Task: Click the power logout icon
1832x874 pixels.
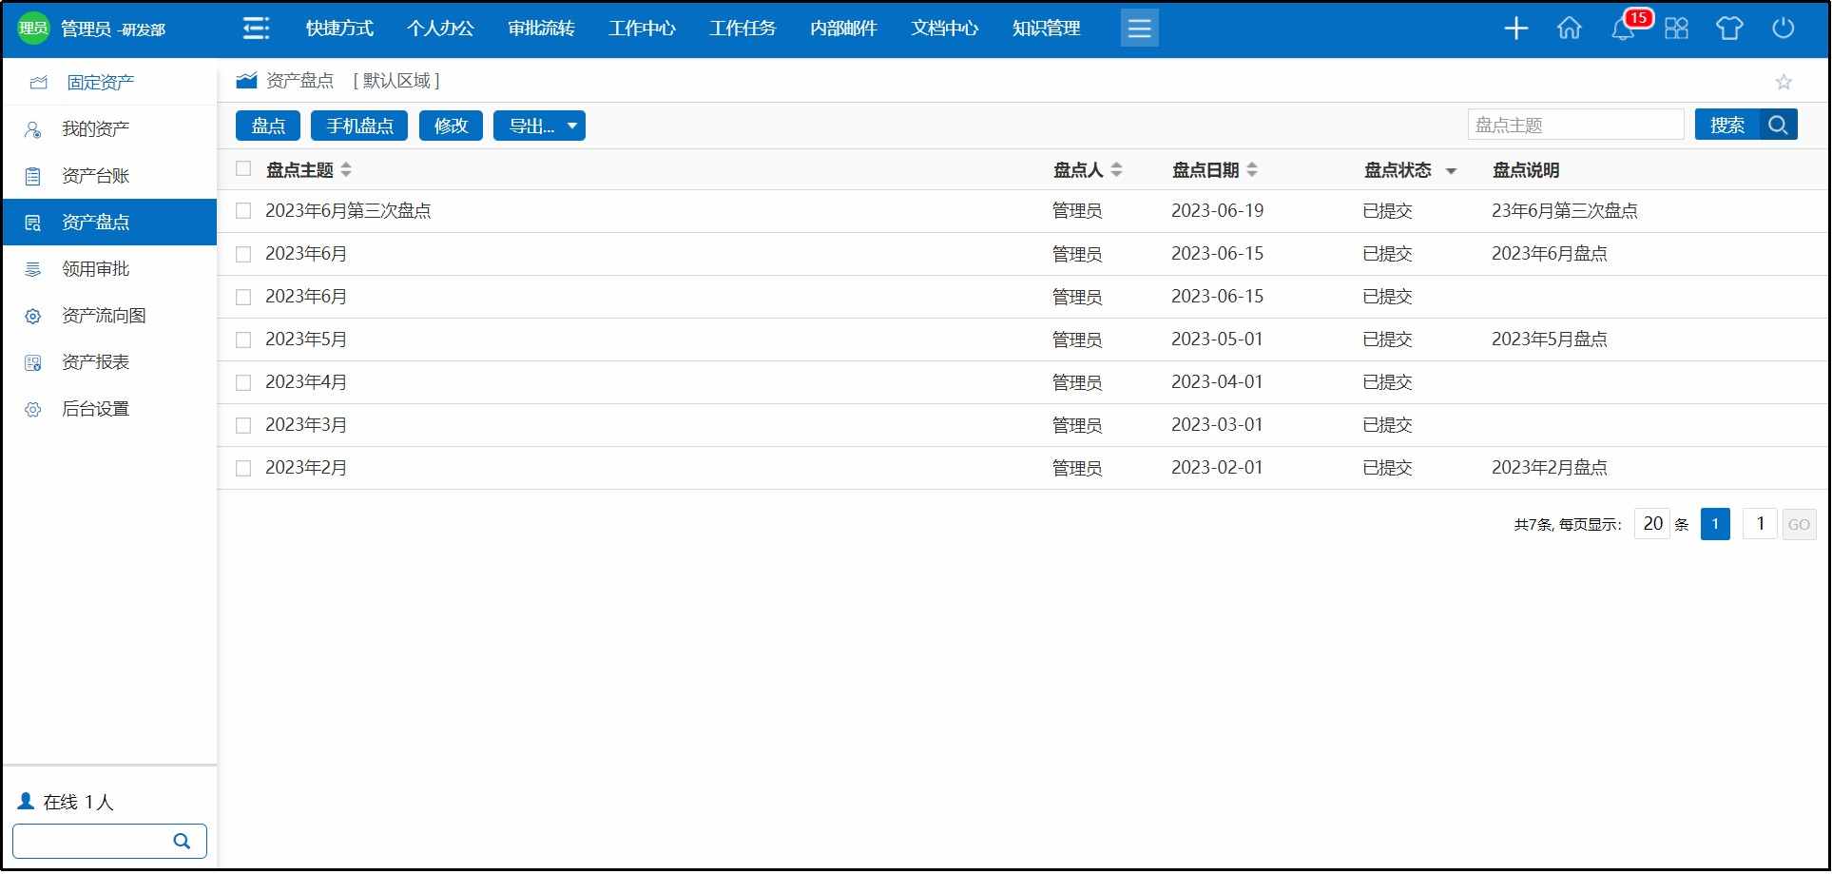Action: click(x=1784, y=29)
